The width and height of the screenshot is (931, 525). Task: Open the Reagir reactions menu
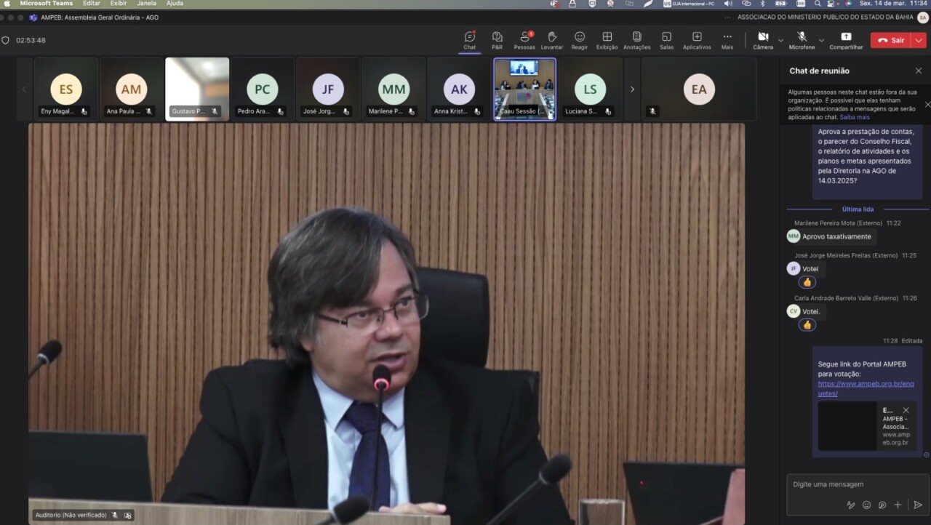579,40
